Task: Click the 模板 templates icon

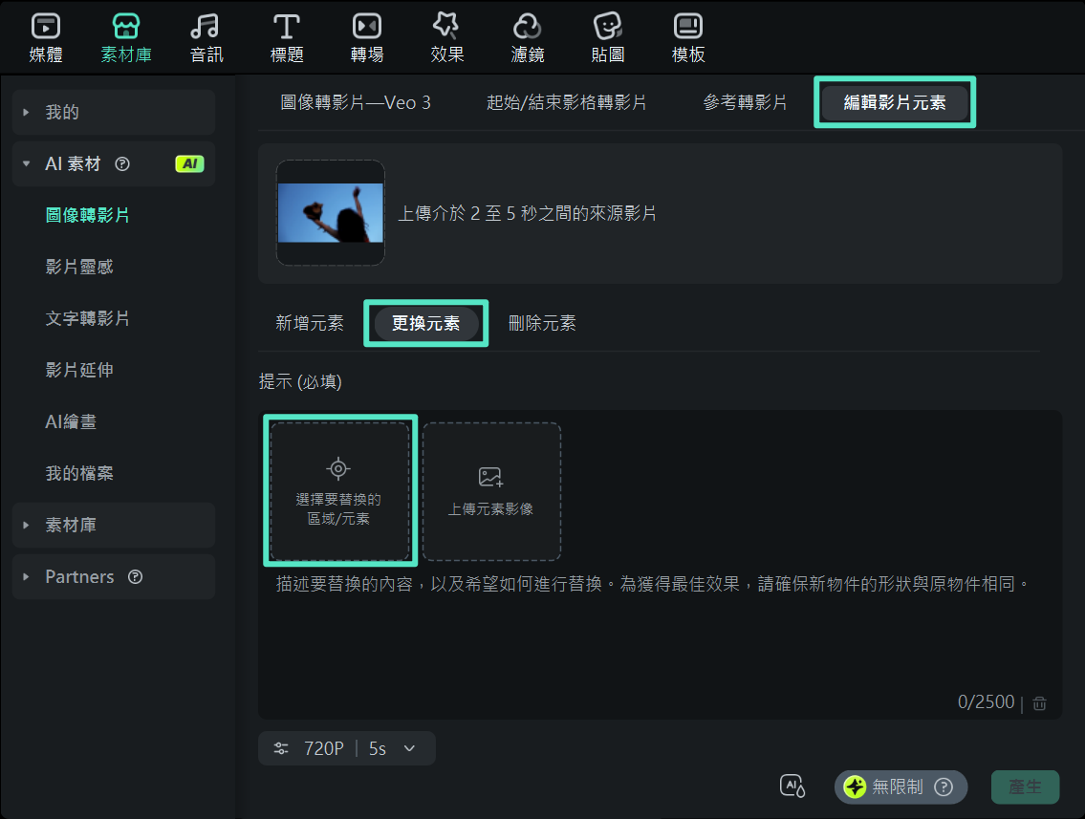Action: point(688,36)
